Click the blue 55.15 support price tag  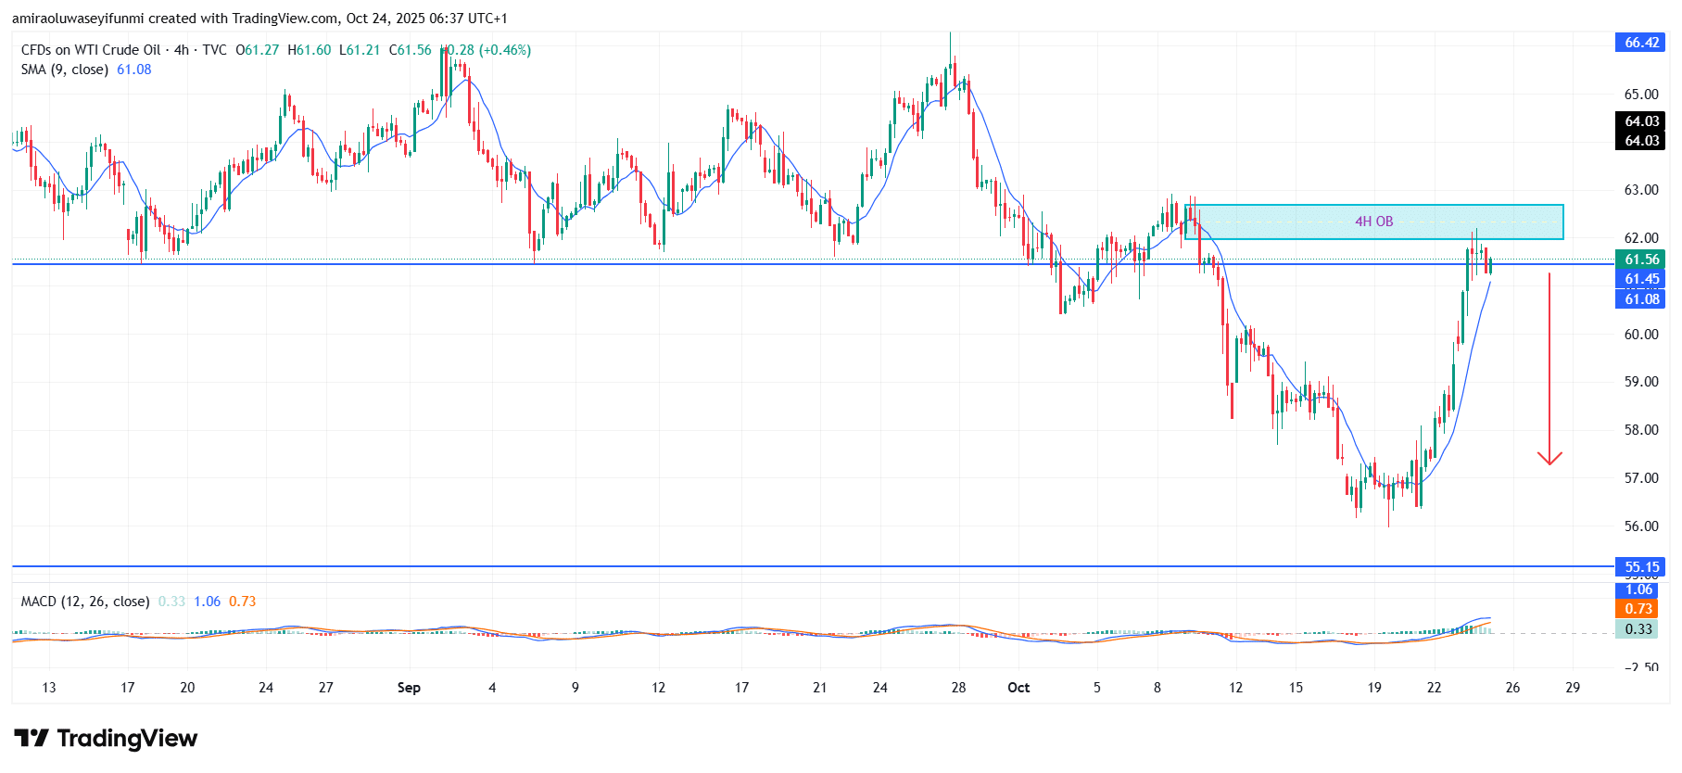coord(1641,566)
